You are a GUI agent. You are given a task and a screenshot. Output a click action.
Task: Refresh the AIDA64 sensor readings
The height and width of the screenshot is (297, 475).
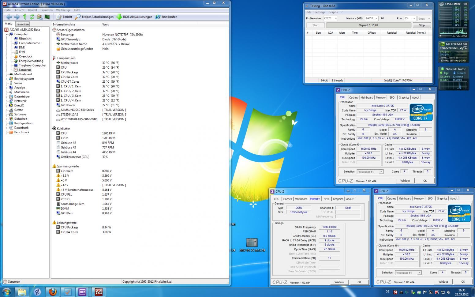coord(32,17)
